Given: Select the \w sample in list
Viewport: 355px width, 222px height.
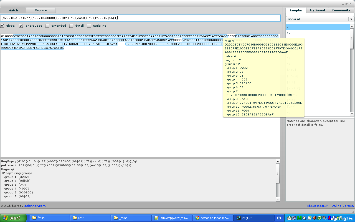Looking at the screenshot, I should point(289,33).
